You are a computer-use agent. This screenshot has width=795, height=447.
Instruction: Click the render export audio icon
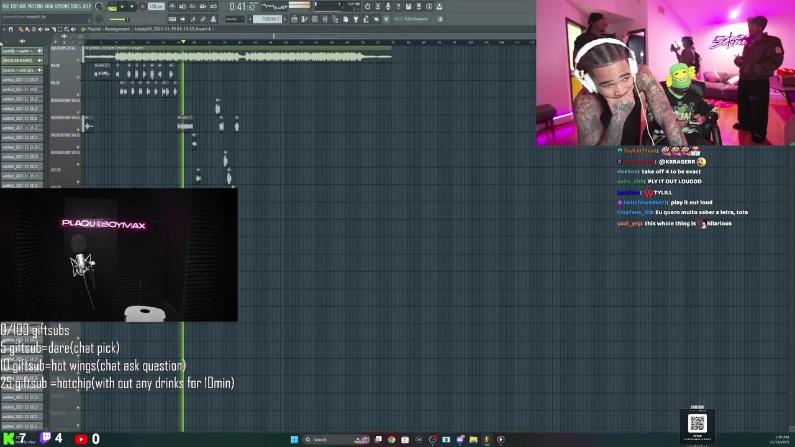pyautogui.click(x=419, y=6)
